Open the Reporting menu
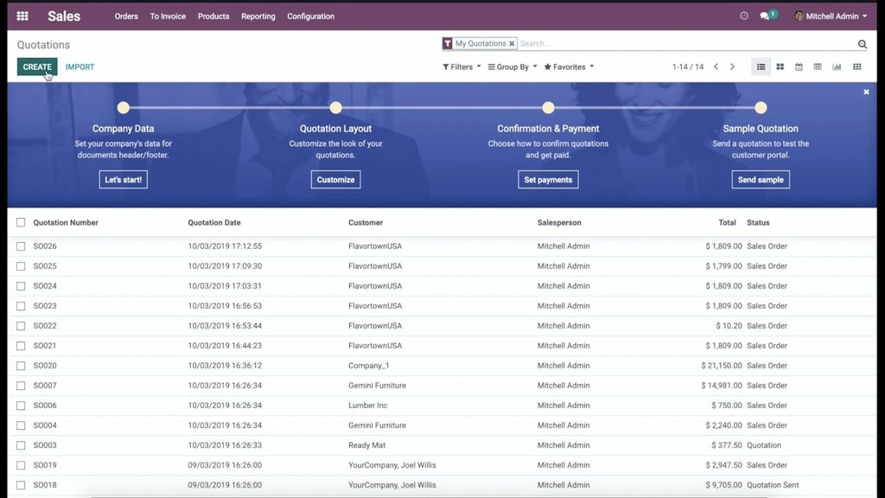 [258, 16]
